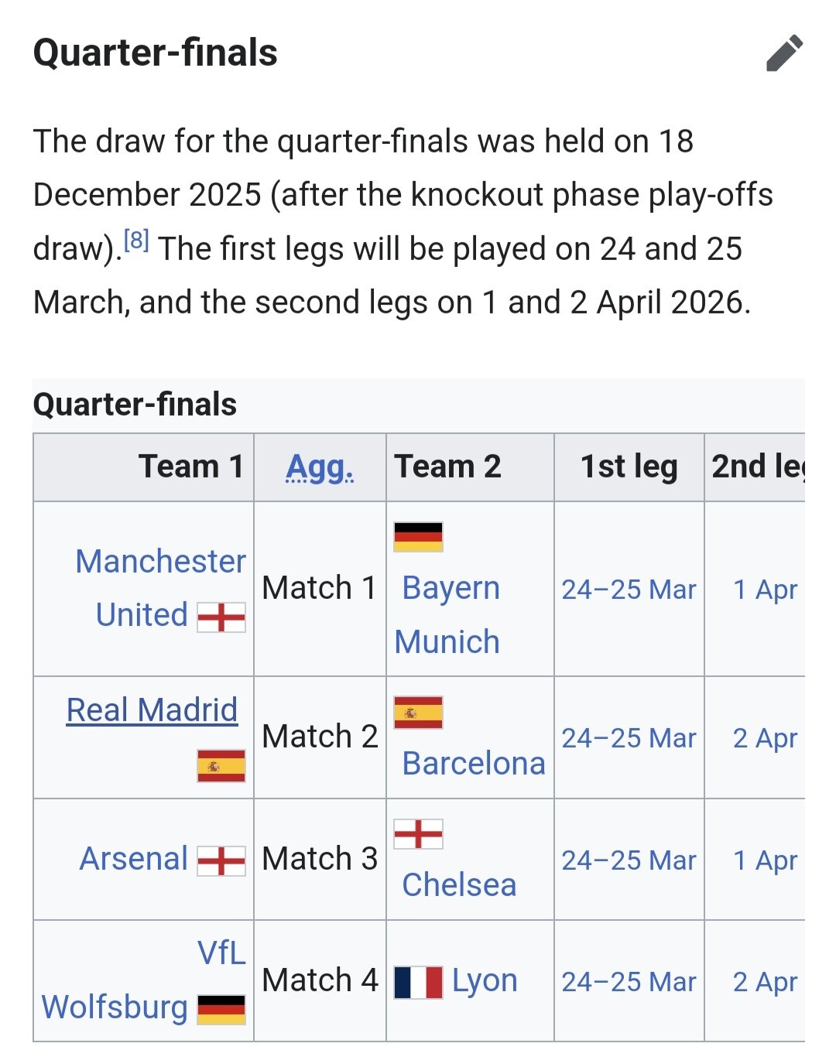This screenshot has height=1057, width=836.
Task: Open citation reference [8]
Action: [x=136, y=241]
